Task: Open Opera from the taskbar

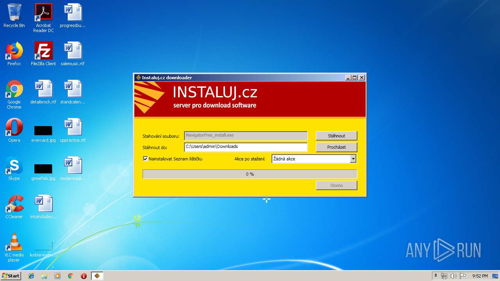Action: point(84,276)
